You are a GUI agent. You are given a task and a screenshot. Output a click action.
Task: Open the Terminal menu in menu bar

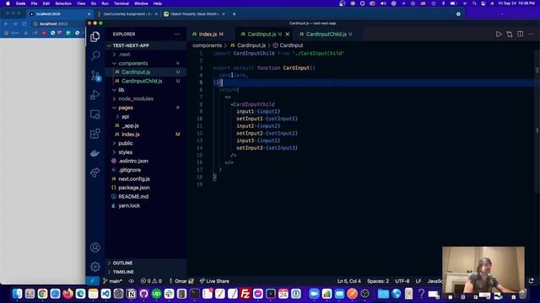point(121,3)
